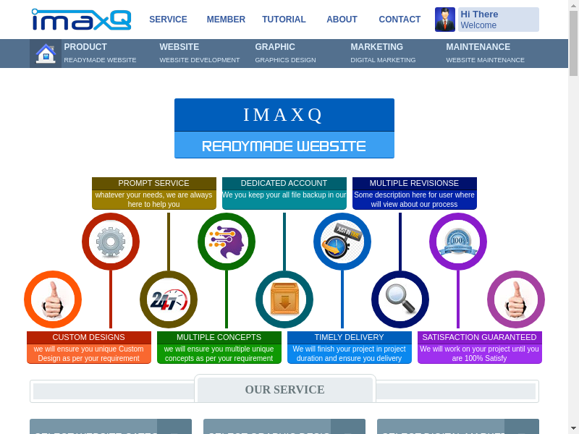Click the gray gear icon circle

click(111, 242)
